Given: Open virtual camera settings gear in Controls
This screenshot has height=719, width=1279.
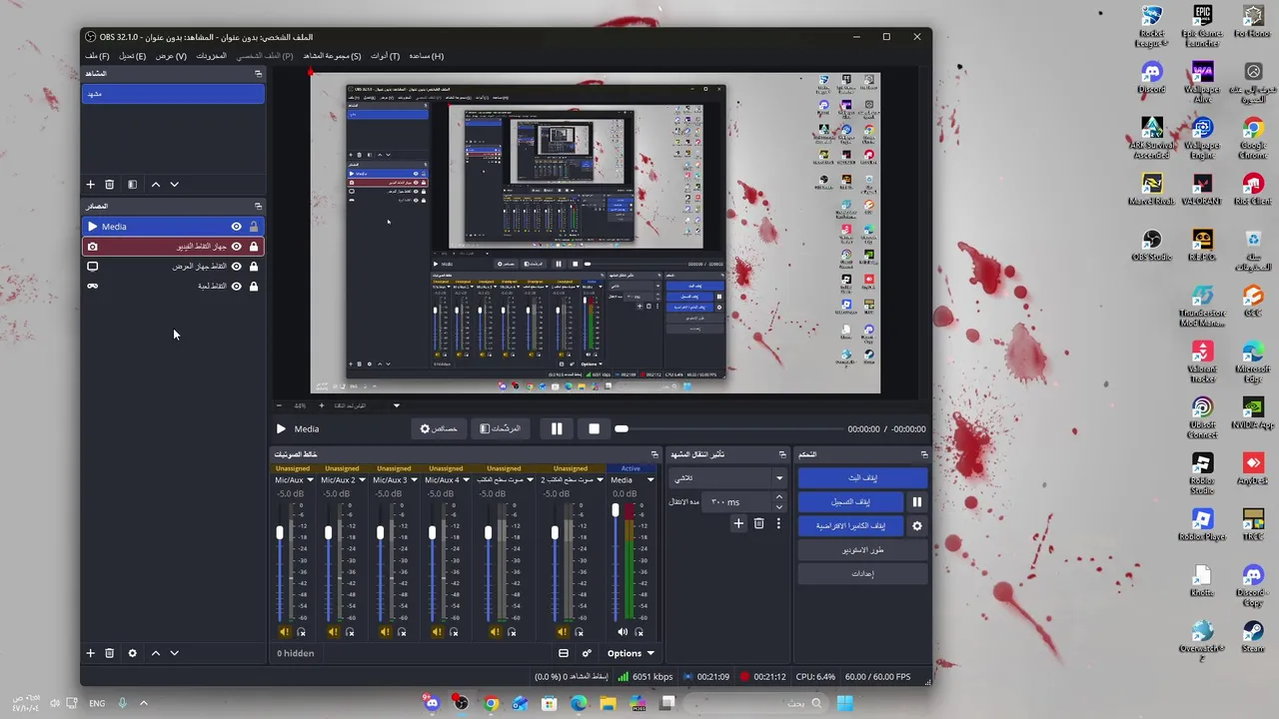Looking at the screenshot, I should click(x=916, y=526).
